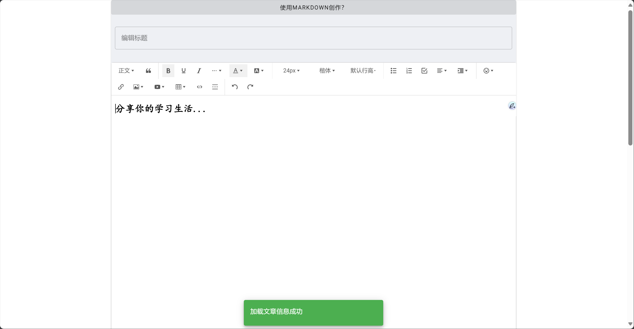This screenshot has height=329, width=634.
Task: Redo the last undone edit
Action: pyautogui.click(x=250, y=87)
